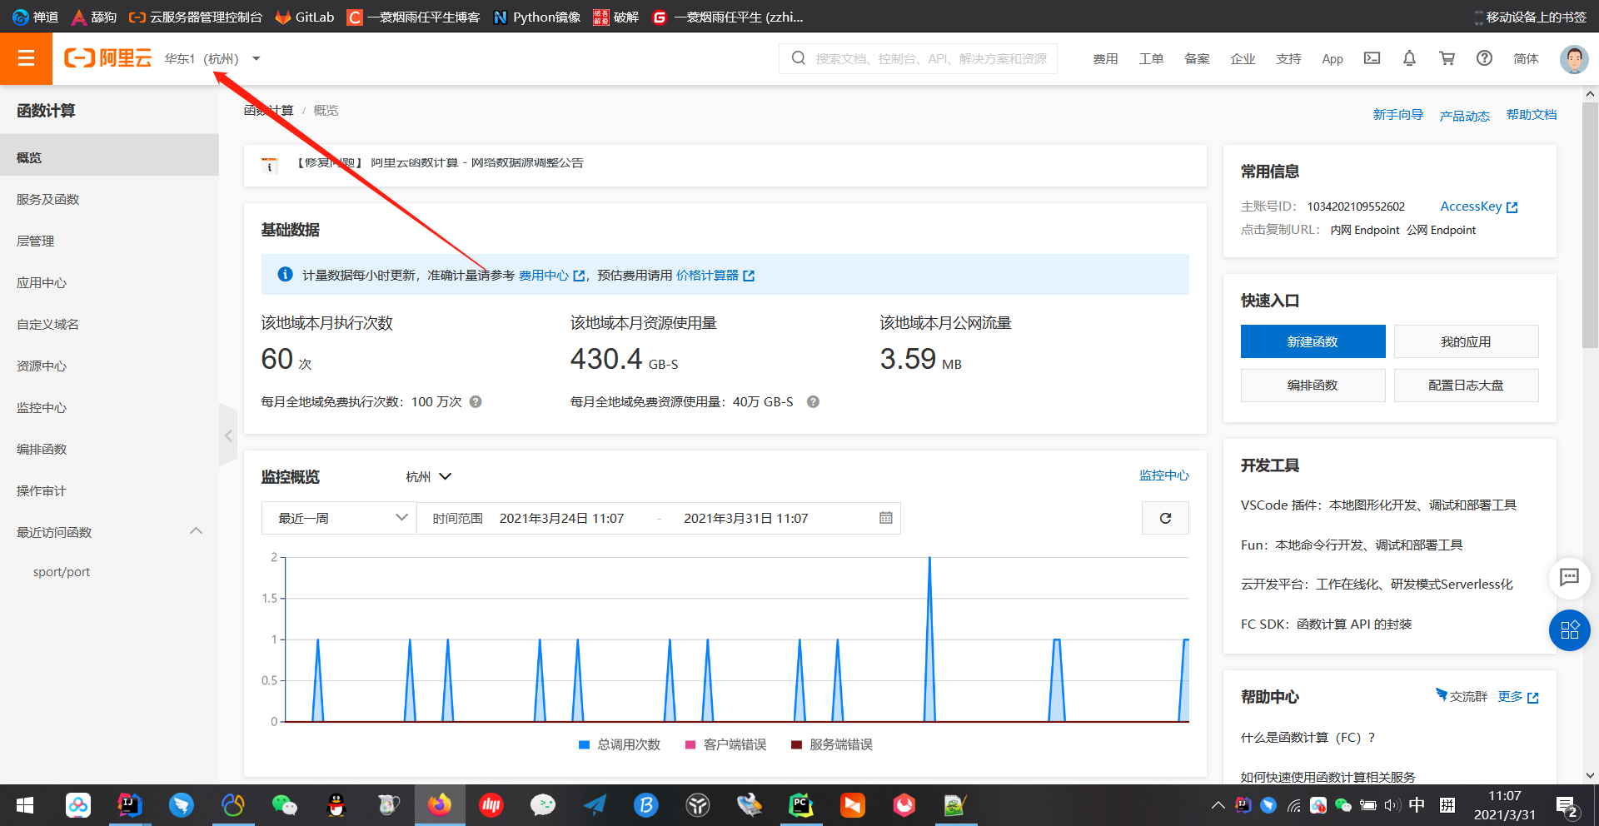Click the announcement notice icon
Viewport: 1599px width, 826px height.
(x=269, y=164)
